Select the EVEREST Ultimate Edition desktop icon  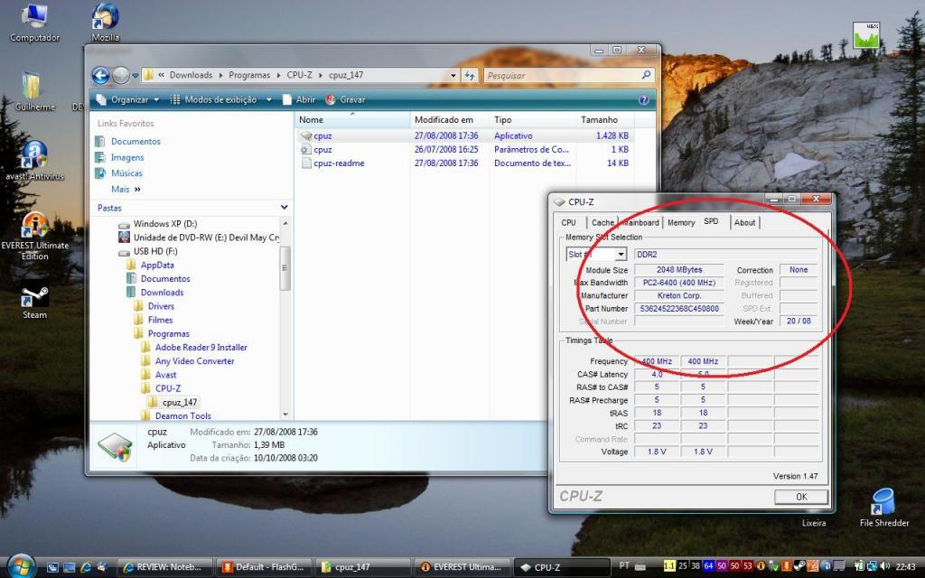(35, 236)
